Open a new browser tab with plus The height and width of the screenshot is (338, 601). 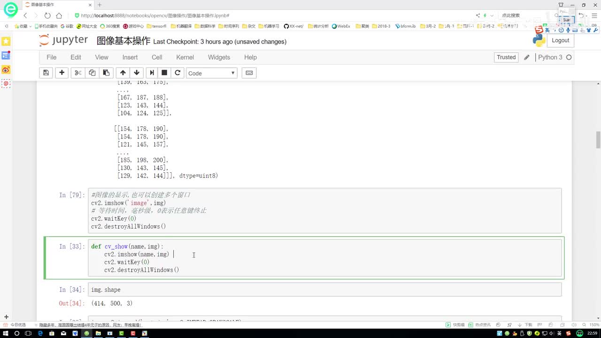pos(100,5)
